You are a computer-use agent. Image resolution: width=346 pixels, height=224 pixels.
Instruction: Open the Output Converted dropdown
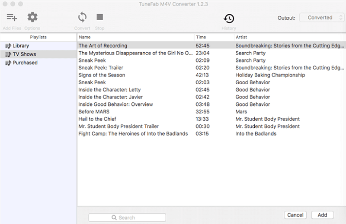(322, 18)
